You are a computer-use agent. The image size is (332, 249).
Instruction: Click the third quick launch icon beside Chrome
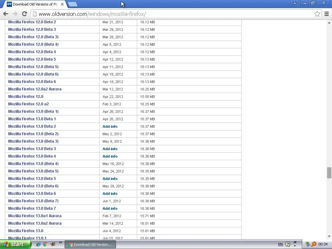pos(53,244)
